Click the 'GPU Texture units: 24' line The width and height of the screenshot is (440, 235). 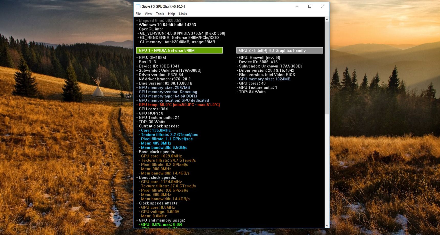click(x=158, y=118)
